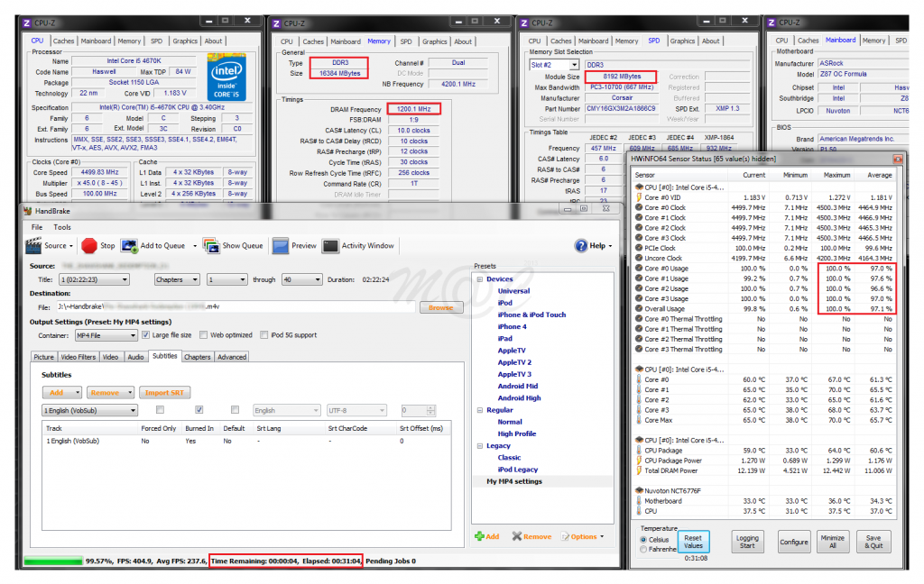Select the Fahrenheit temperature radio button

(x=642, y=549)
